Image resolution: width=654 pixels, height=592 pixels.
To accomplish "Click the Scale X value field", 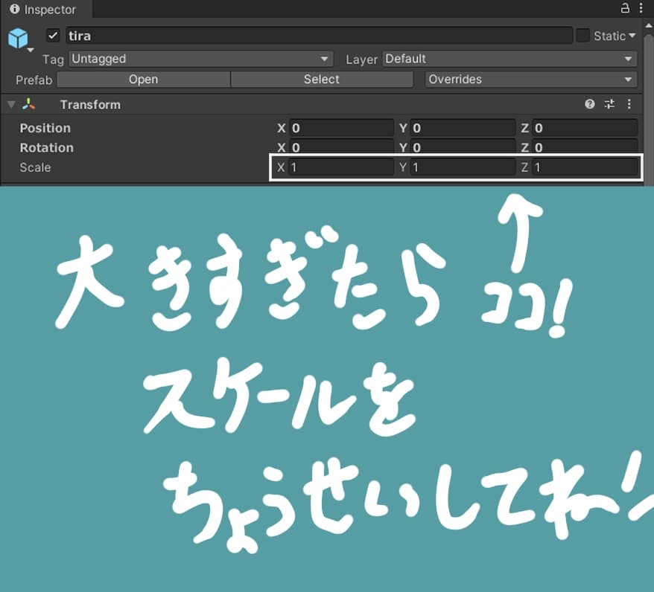I will [x=340, y=167].
